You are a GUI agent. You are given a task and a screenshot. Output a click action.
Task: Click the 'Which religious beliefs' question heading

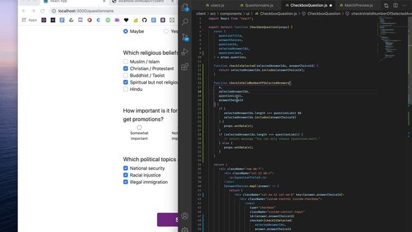(151, 53)
